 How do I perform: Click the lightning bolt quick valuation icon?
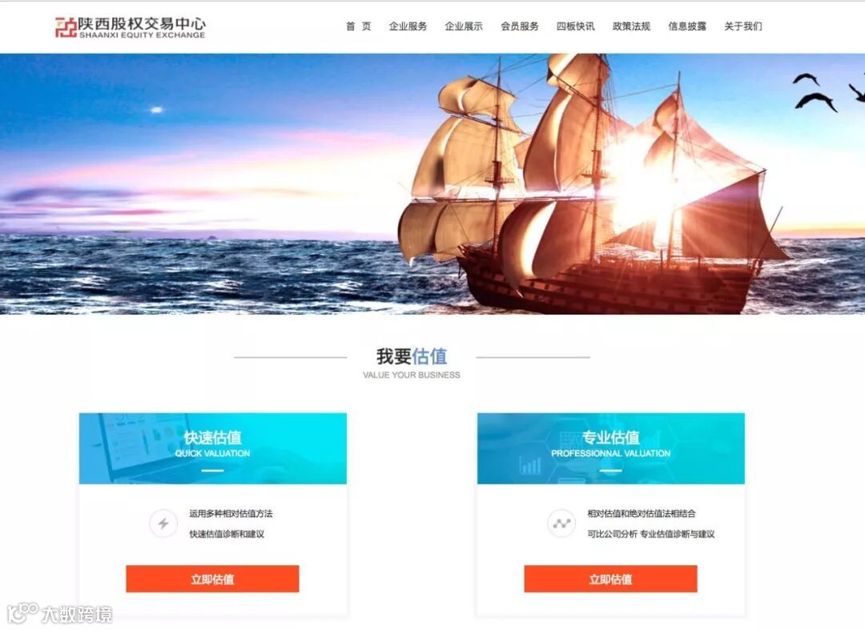coord(163,523)
